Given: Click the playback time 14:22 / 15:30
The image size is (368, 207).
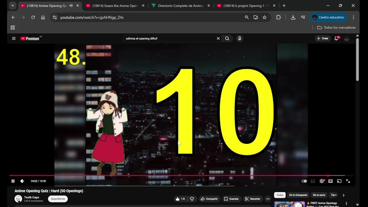Looking at the screenshot, I should [x=38, y=181].
